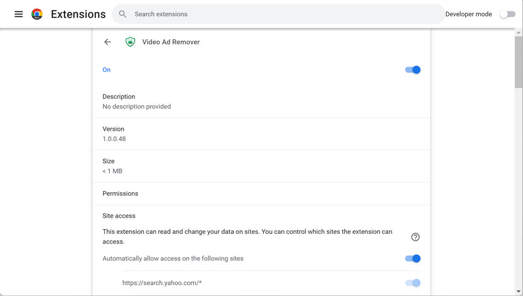Click the blue On label
Screen dimensions: 523x296
pos(107,70)
